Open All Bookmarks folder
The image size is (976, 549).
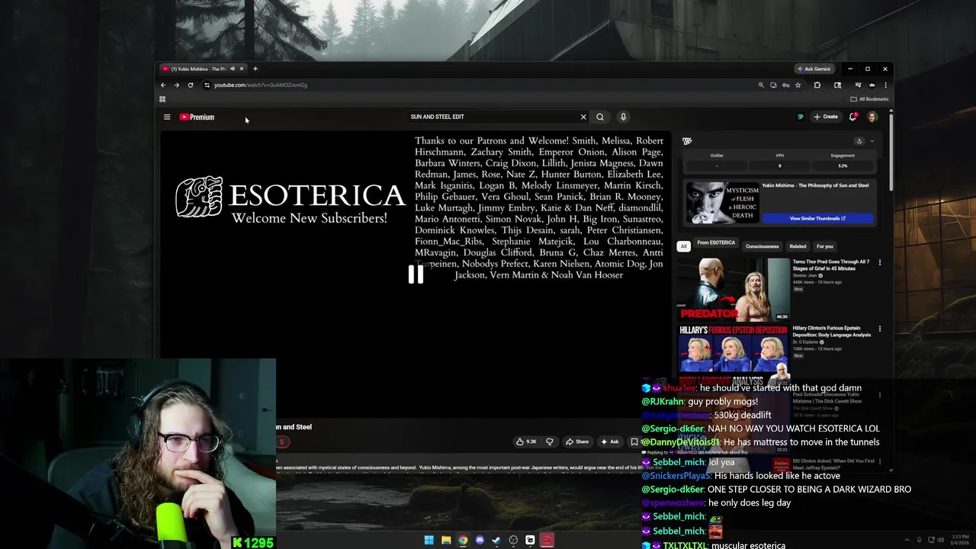click(869, 99)
